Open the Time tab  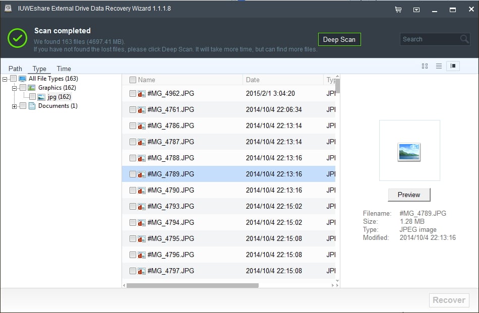[64, 69]
